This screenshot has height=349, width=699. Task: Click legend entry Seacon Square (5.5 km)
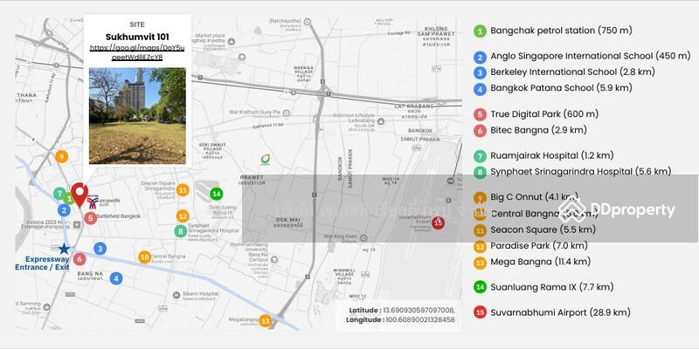click(543, 229)
